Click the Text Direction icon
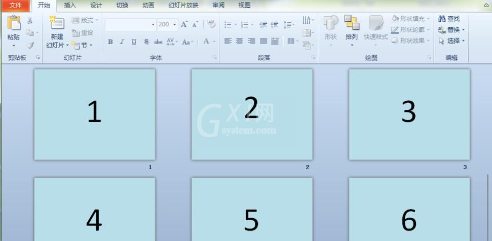 [307, 20]
